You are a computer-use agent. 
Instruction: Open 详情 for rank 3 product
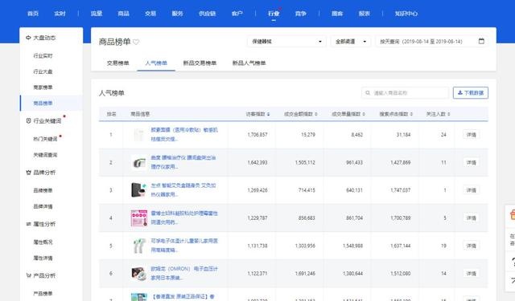[471, 190]
